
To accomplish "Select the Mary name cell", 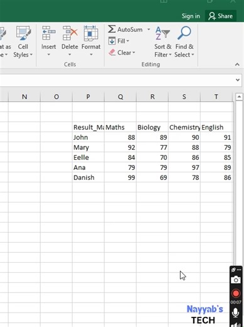I will point(88,147).
